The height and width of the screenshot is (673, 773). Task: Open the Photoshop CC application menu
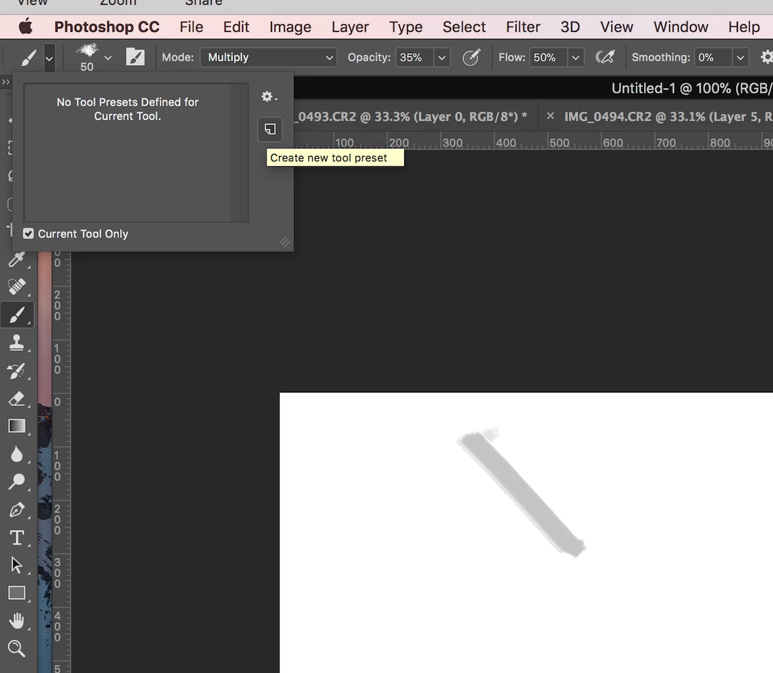pos(107,27)
